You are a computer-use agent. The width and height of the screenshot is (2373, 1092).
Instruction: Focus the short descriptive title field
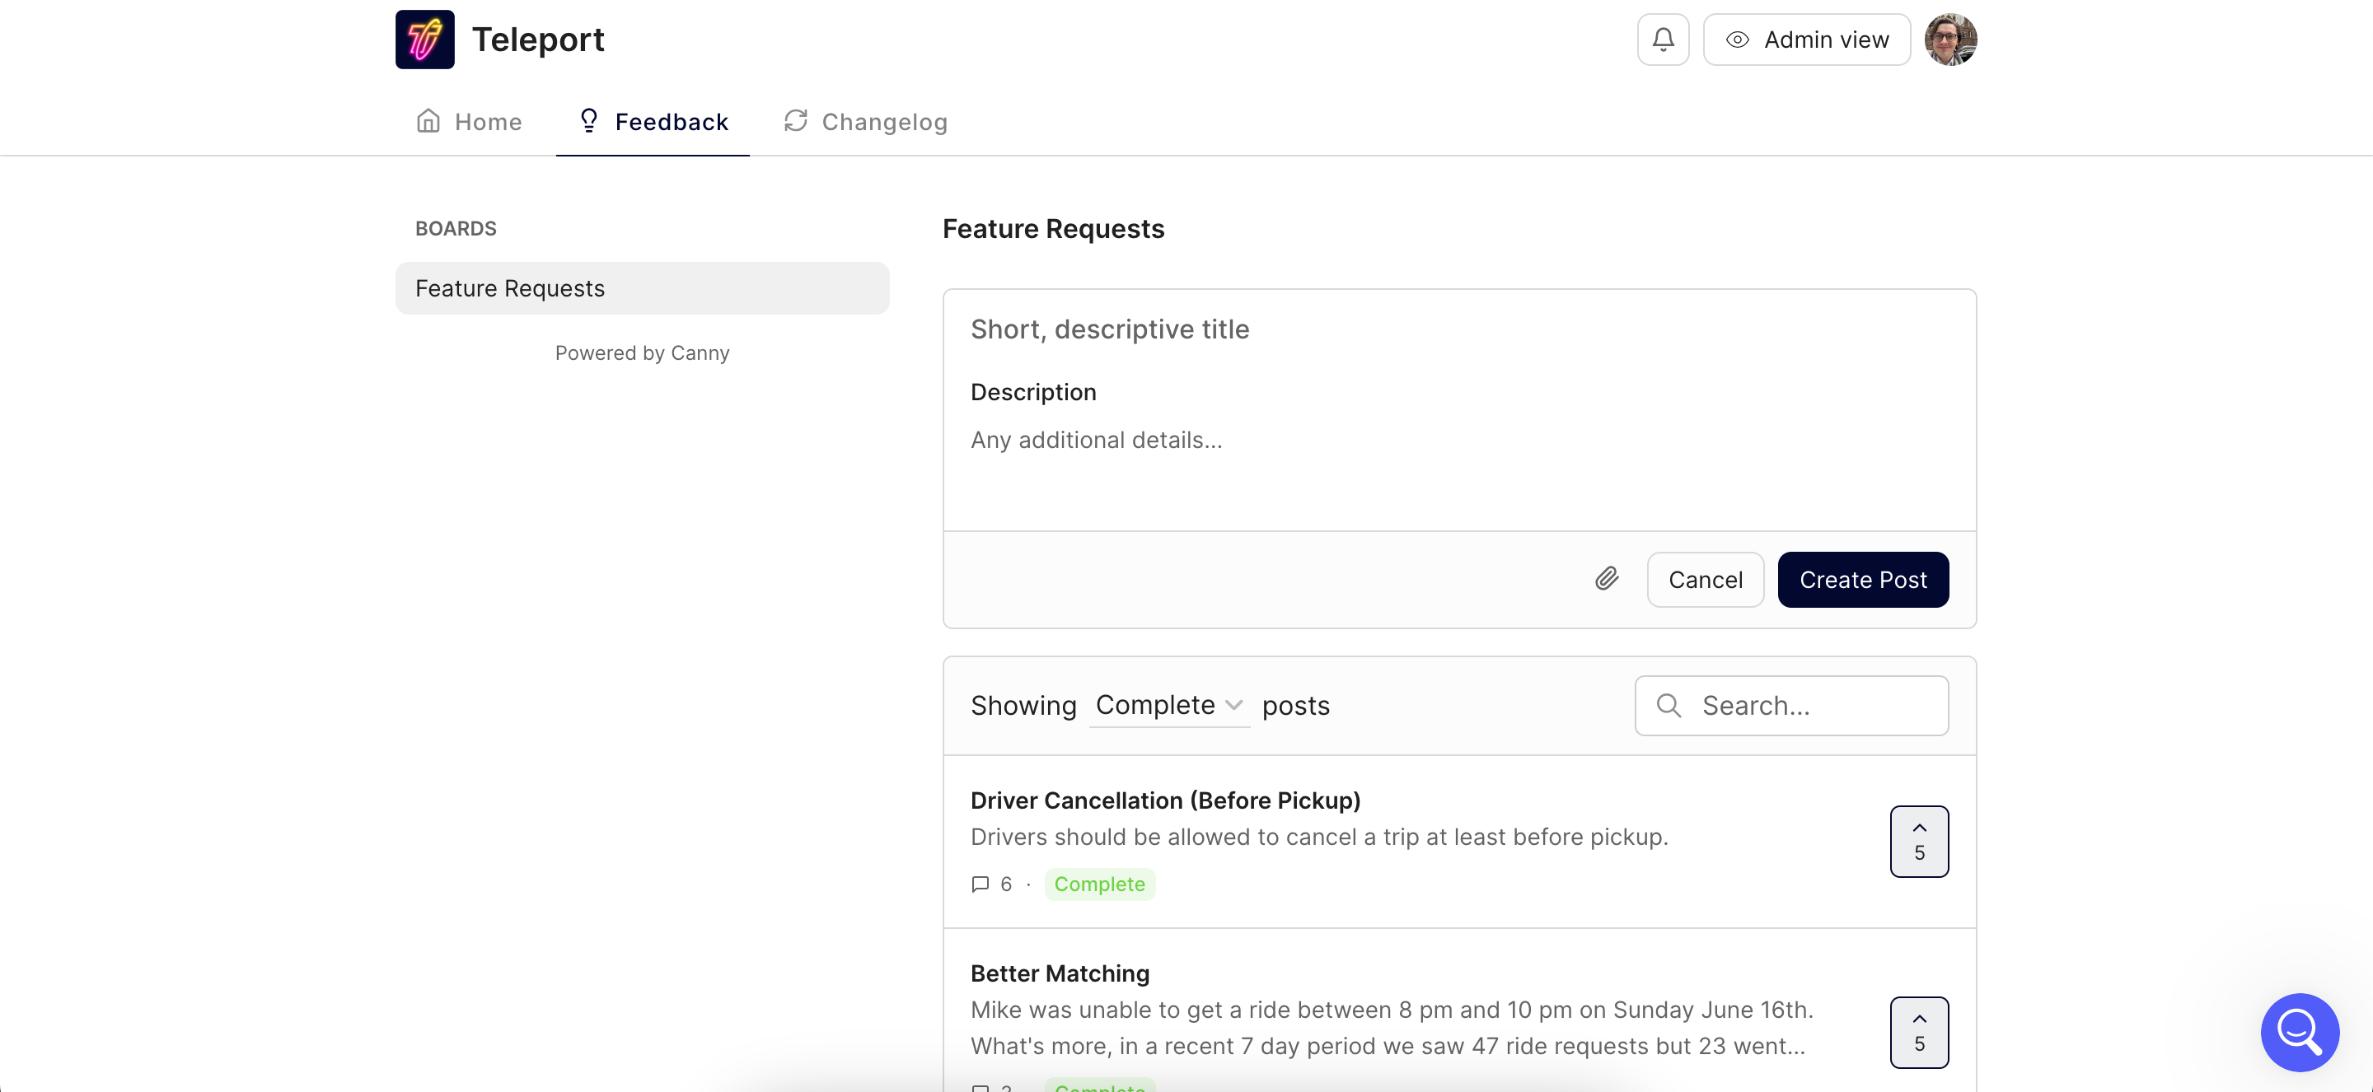(1459, 329)
